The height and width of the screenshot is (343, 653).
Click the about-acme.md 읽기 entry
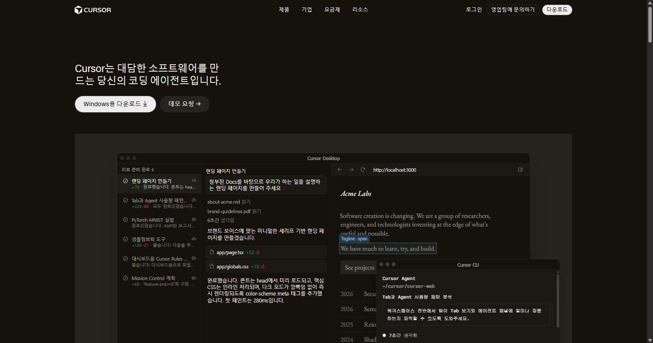pos(229,202)
